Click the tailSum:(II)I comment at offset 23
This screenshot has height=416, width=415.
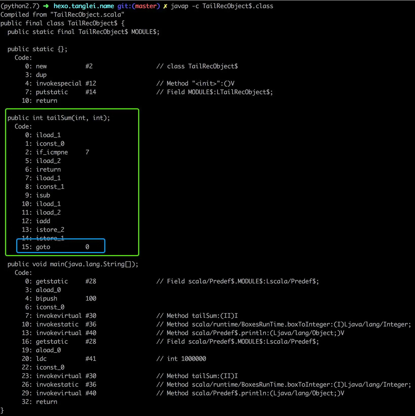pyautogui.click(x=197, y=376)
